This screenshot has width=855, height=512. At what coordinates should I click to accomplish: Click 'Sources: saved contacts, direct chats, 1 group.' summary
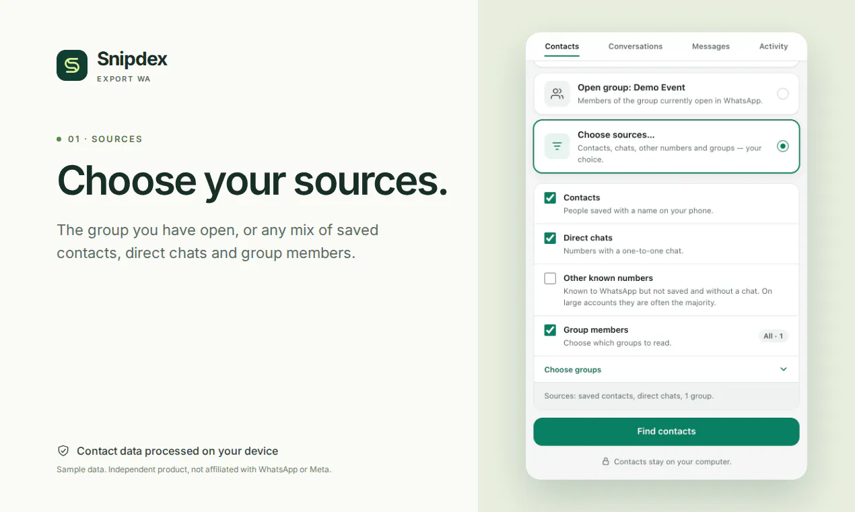pyautogui.click(x=629, y=396)
